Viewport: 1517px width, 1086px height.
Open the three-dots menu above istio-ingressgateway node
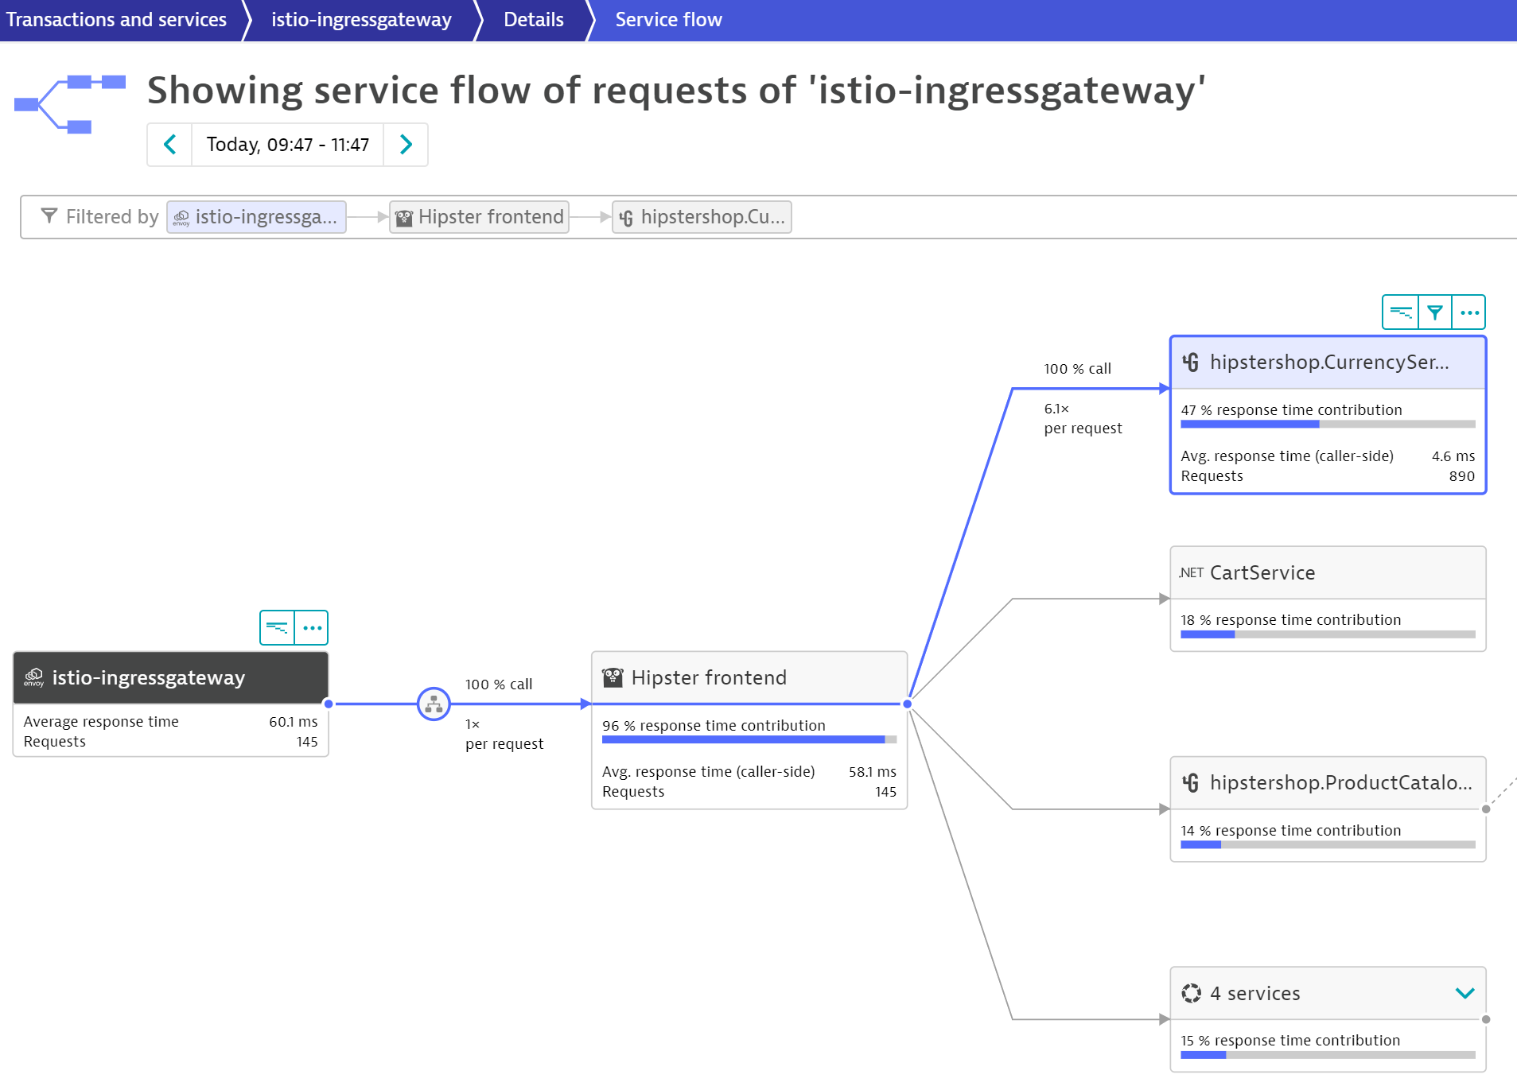tap(312, 628)
